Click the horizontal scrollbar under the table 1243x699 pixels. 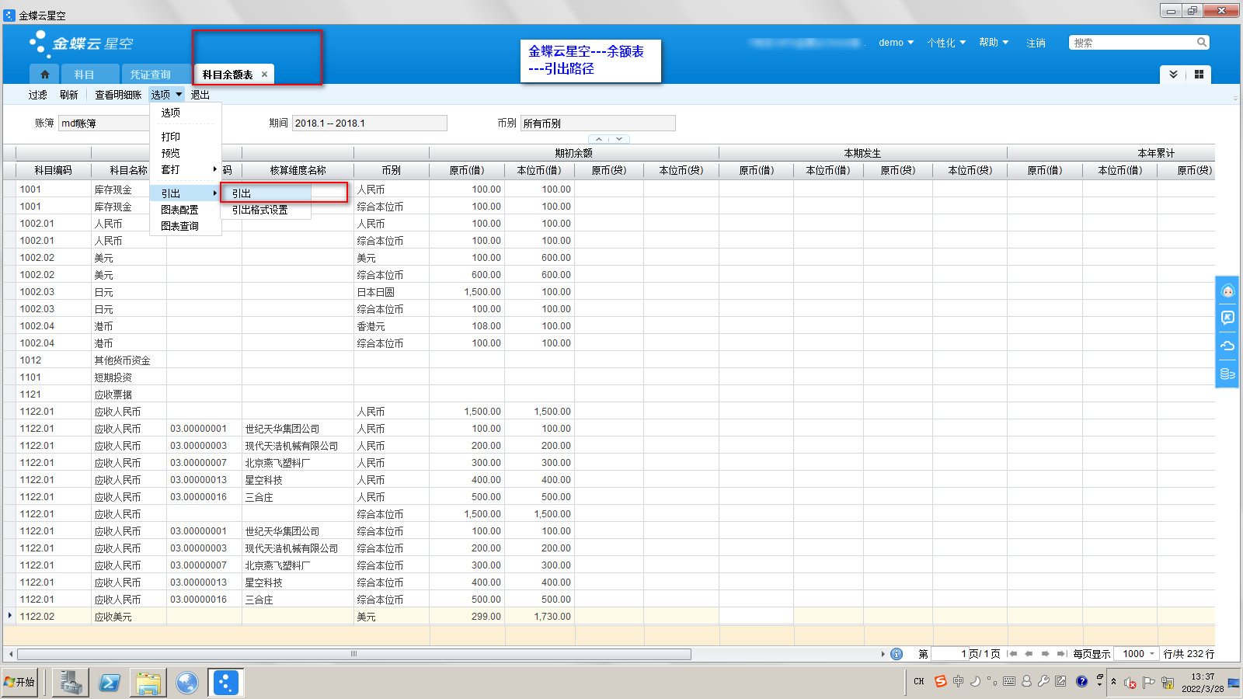point(353,654)
